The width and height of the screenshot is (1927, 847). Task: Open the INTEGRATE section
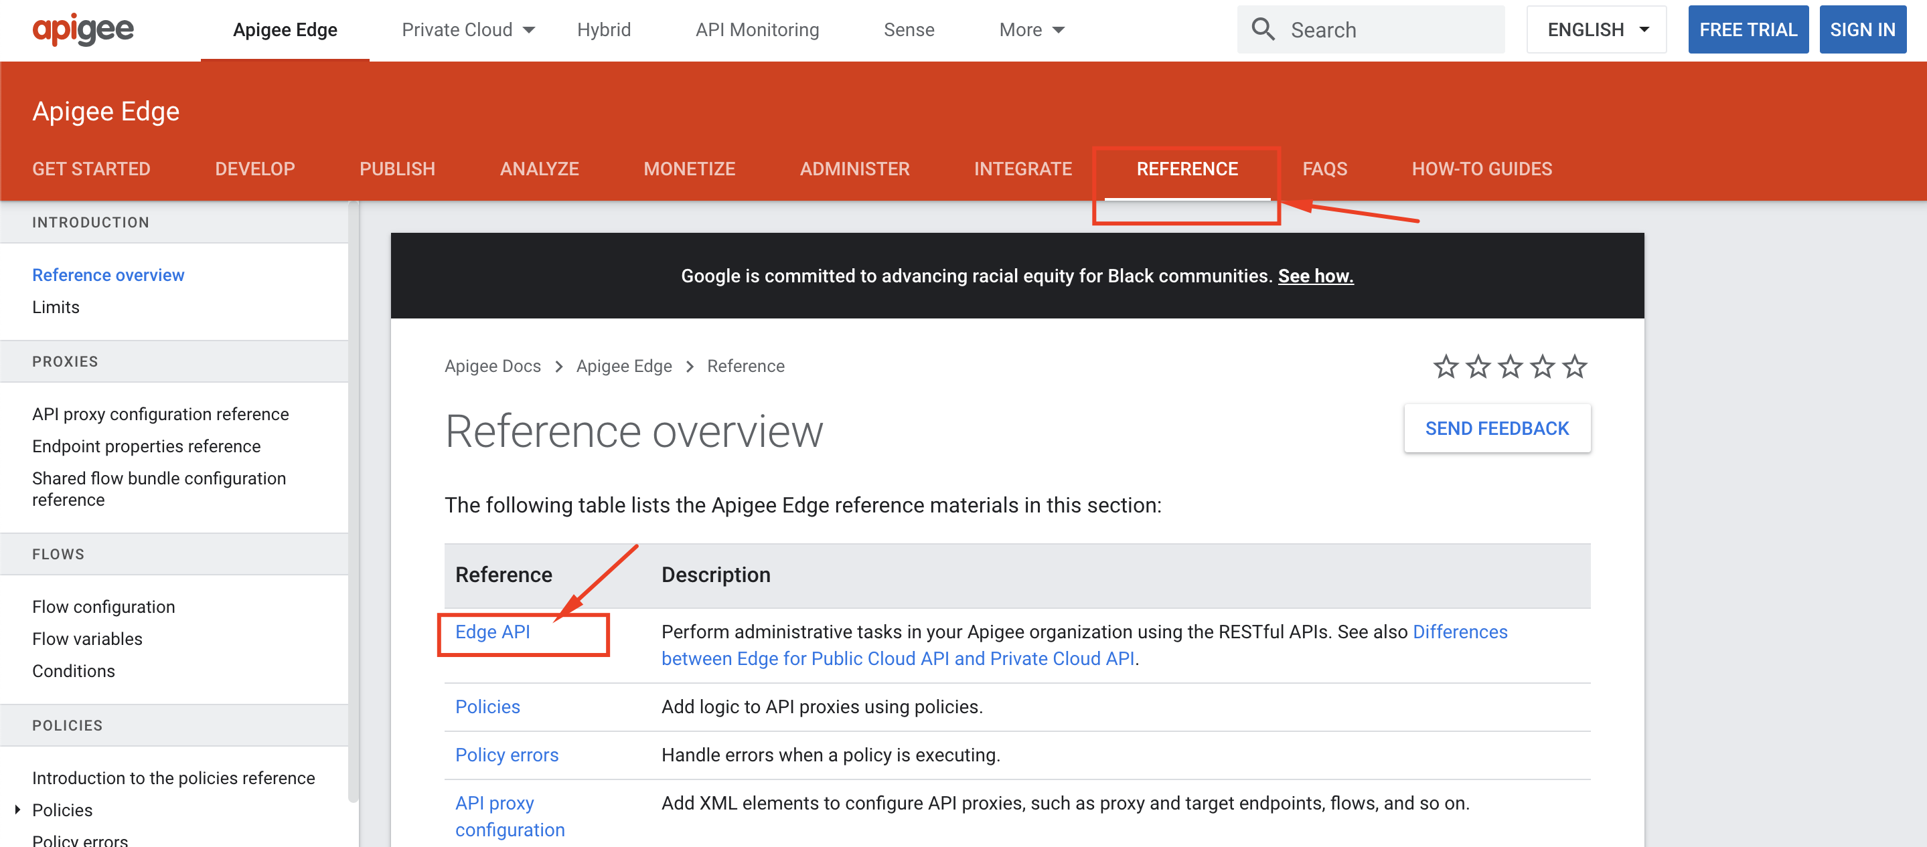[1022, 169]
